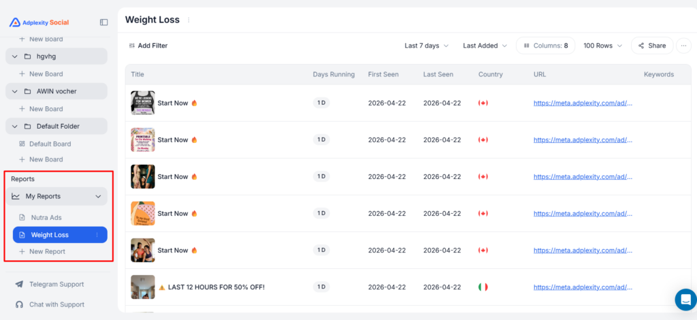Collapse the hgvhg folder chevron
Screen dimensions: 697x320
click(x=15, y=57)
